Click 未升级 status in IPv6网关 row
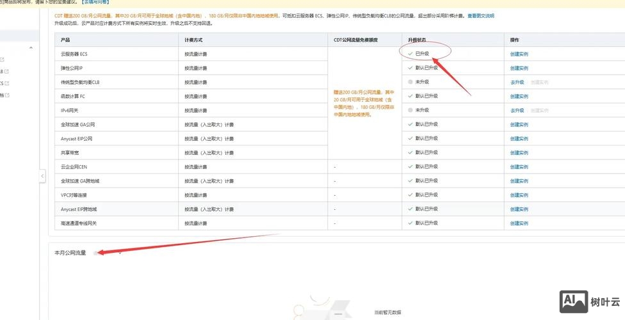Viewport: 625px width, 320px height. pos(422,110)
